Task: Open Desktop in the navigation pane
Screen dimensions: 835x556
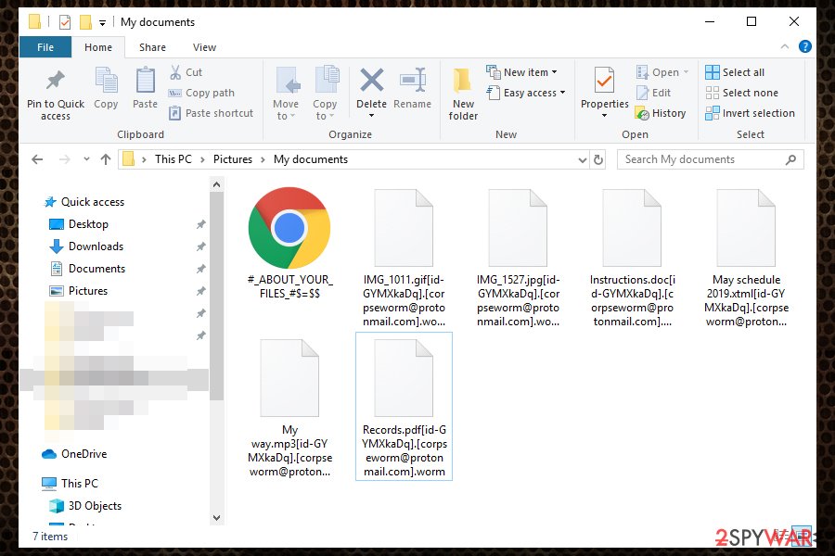Action: tap(79, 224)
